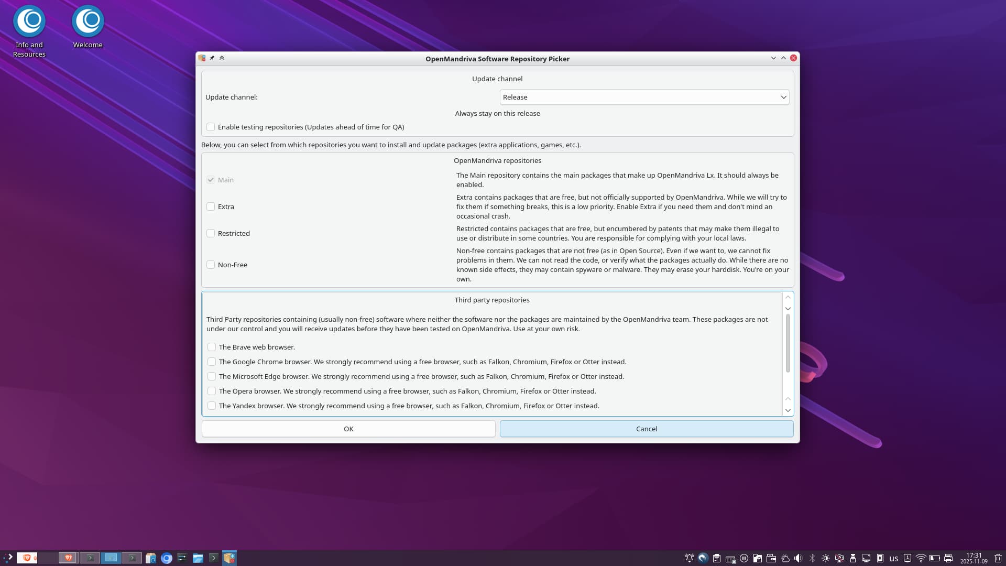Open the Welcome desktop icon
Viewport: 1006px width, 566px height.
tap(88, 21)
